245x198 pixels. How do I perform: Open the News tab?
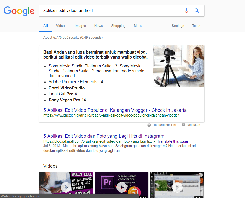pos(98,26)
